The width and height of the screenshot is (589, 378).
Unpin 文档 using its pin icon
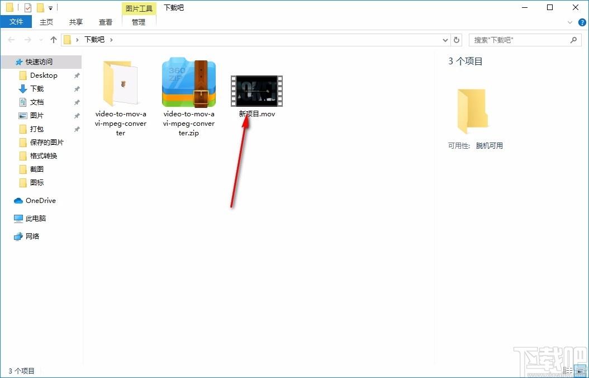[77, 102]
